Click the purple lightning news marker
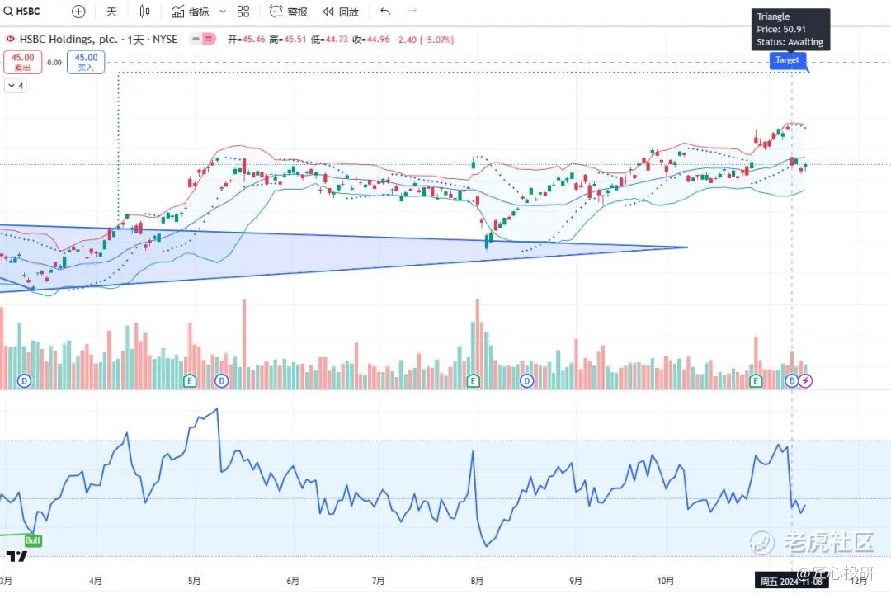This screenshot has width=891, height=594. point(806,380)
